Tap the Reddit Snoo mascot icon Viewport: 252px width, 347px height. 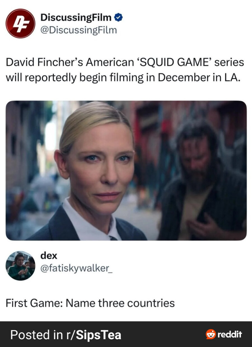click(211, 334)
